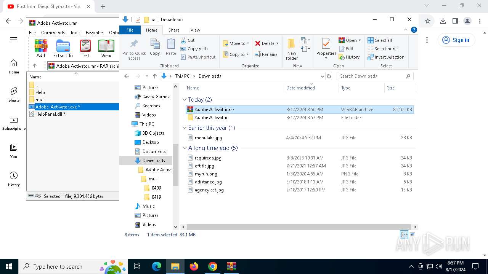
Task: Open YouTube Subscriptions in sidebar
Action: point(14,123)
